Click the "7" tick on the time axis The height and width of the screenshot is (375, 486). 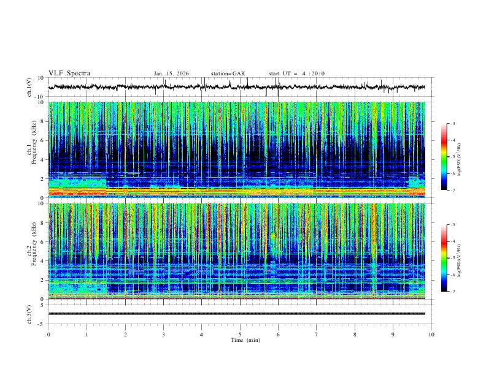(x=317, y=335)
